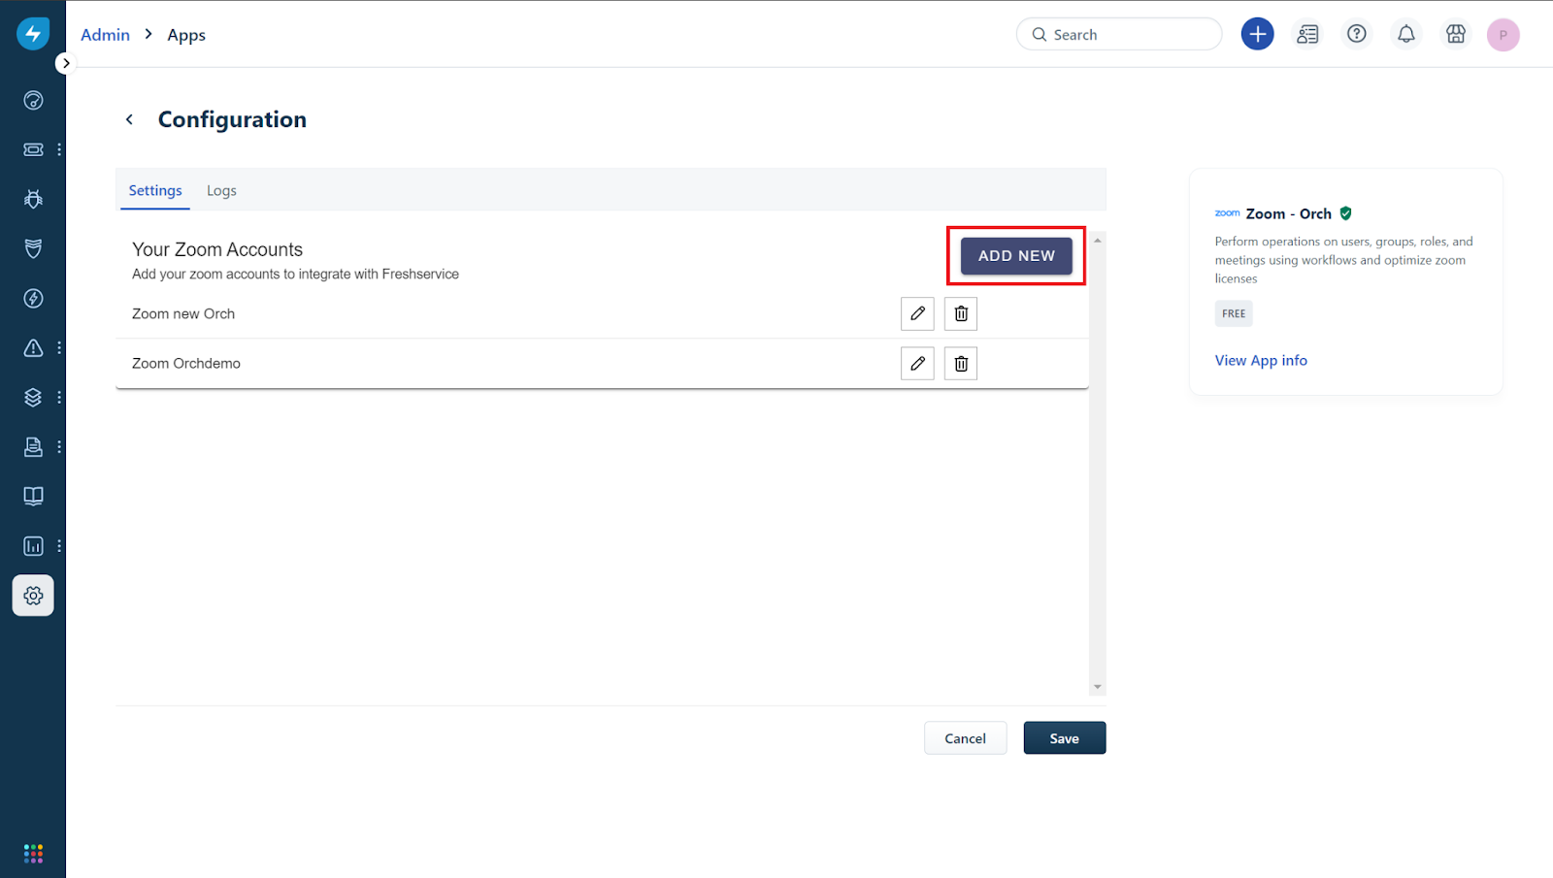Click the blue plus create-new button
Image resolution: width=1553 pixels, height=878 pixels.
pos(1257,34)
